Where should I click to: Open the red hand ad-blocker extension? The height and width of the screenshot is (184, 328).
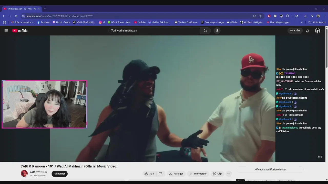tap(269, 16)
